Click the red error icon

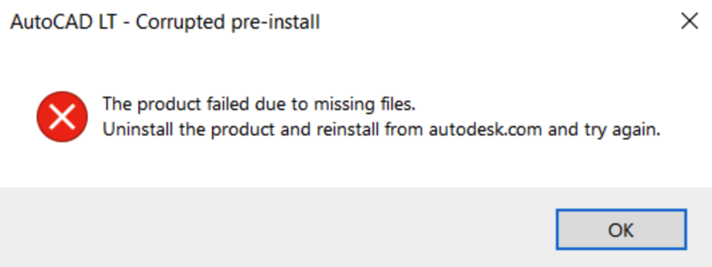tap(62, 117)
